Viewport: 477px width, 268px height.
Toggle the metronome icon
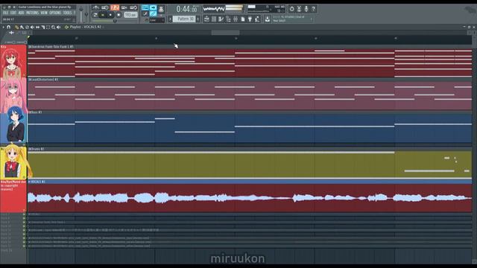[95, 7]
